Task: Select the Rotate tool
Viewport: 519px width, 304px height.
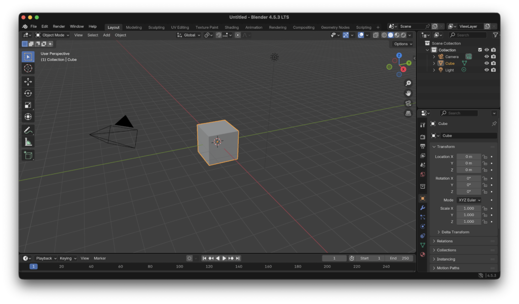Action: (28, 94)
